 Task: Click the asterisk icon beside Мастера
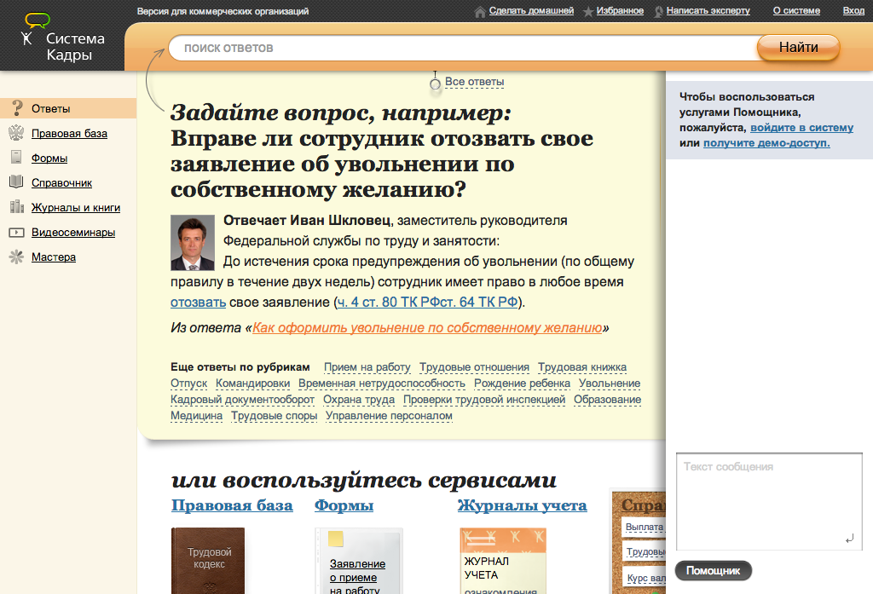(x=16, y=257)
